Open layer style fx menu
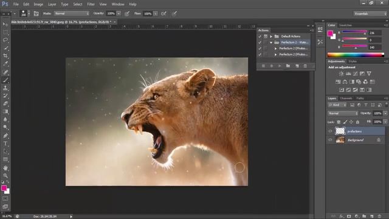The width and height of the screenshot is (389, 219). 342,217
